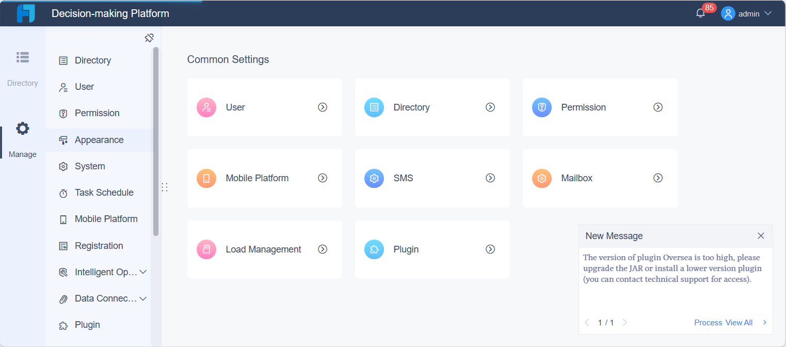This screenshot has height=347, width=786.
Task: Click the Common Settings heading
Action: pyautogui.click(x=228, y=59)
